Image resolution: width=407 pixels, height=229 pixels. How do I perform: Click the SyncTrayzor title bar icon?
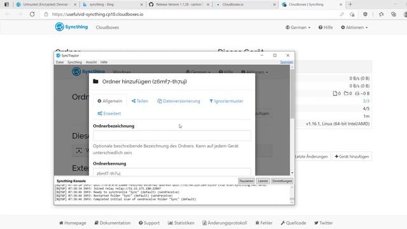(x=58, y=55)
